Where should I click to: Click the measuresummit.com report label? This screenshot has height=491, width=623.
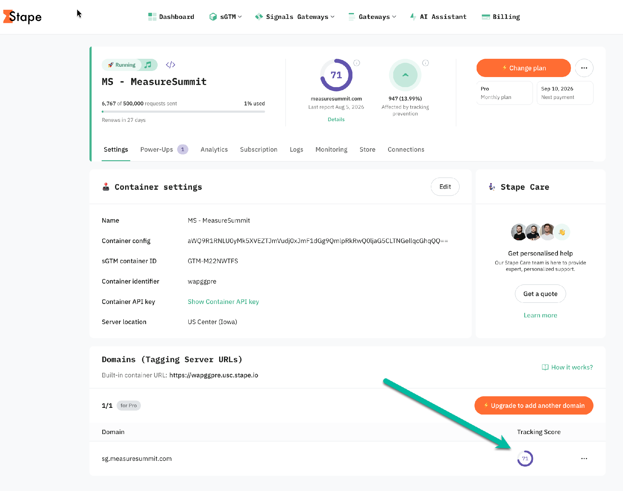coord(336,99)
